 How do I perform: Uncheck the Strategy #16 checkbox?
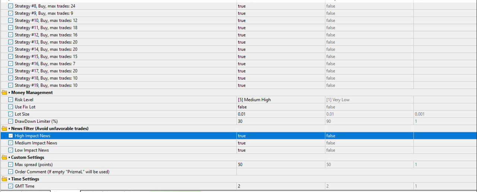10,64
